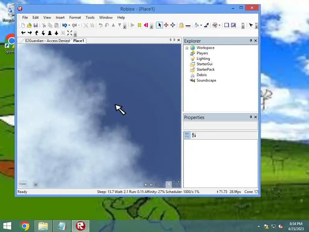Select the paint bucket Fill tool
309x232 pixels.
[x=196, y=25]
